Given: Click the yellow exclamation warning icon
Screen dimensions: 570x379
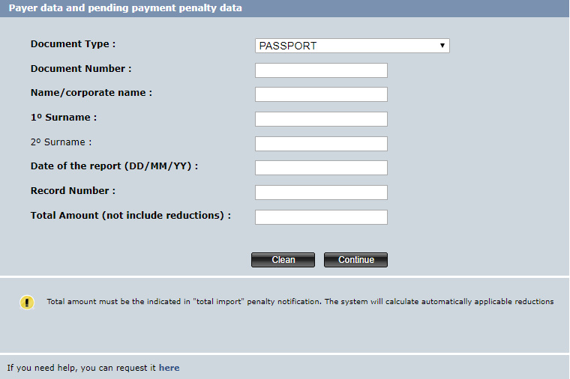Looking at the screenshot, I should (27, 303).
